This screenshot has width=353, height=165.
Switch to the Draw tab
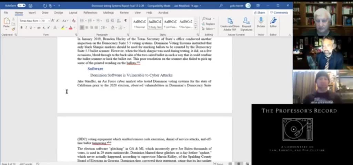(x=45, y=13)
